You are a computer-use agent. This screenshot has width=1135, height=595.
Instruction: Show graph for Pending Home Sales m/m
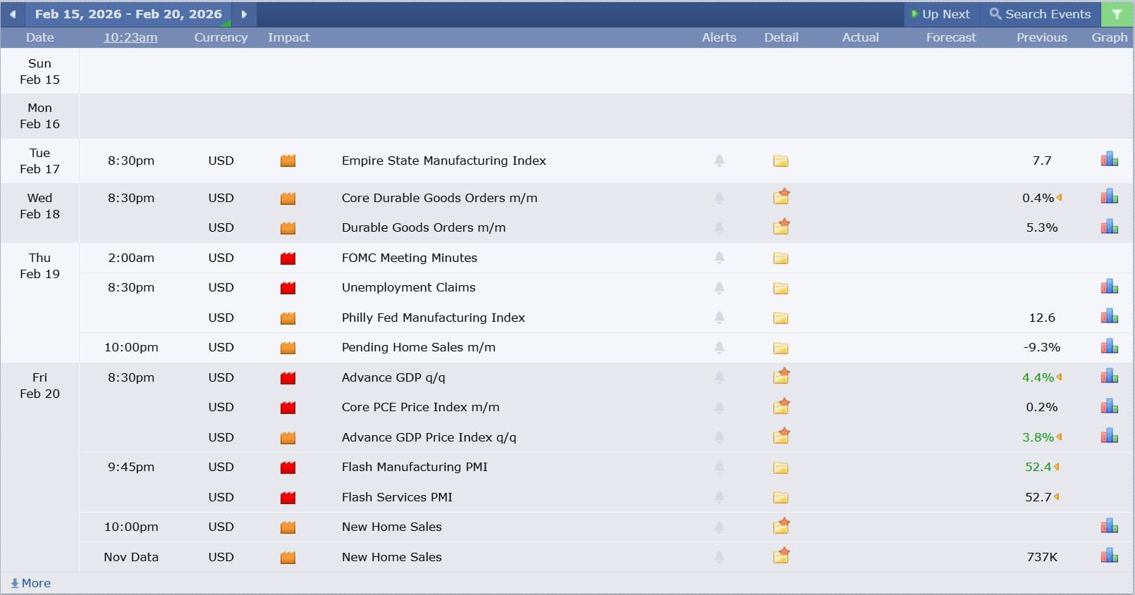pos(1109,346)
